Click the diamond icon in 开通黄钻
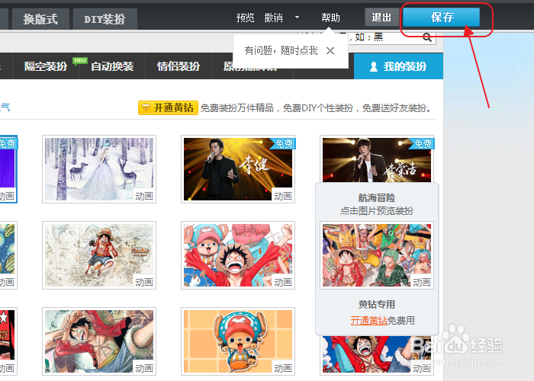 (146, 108)
